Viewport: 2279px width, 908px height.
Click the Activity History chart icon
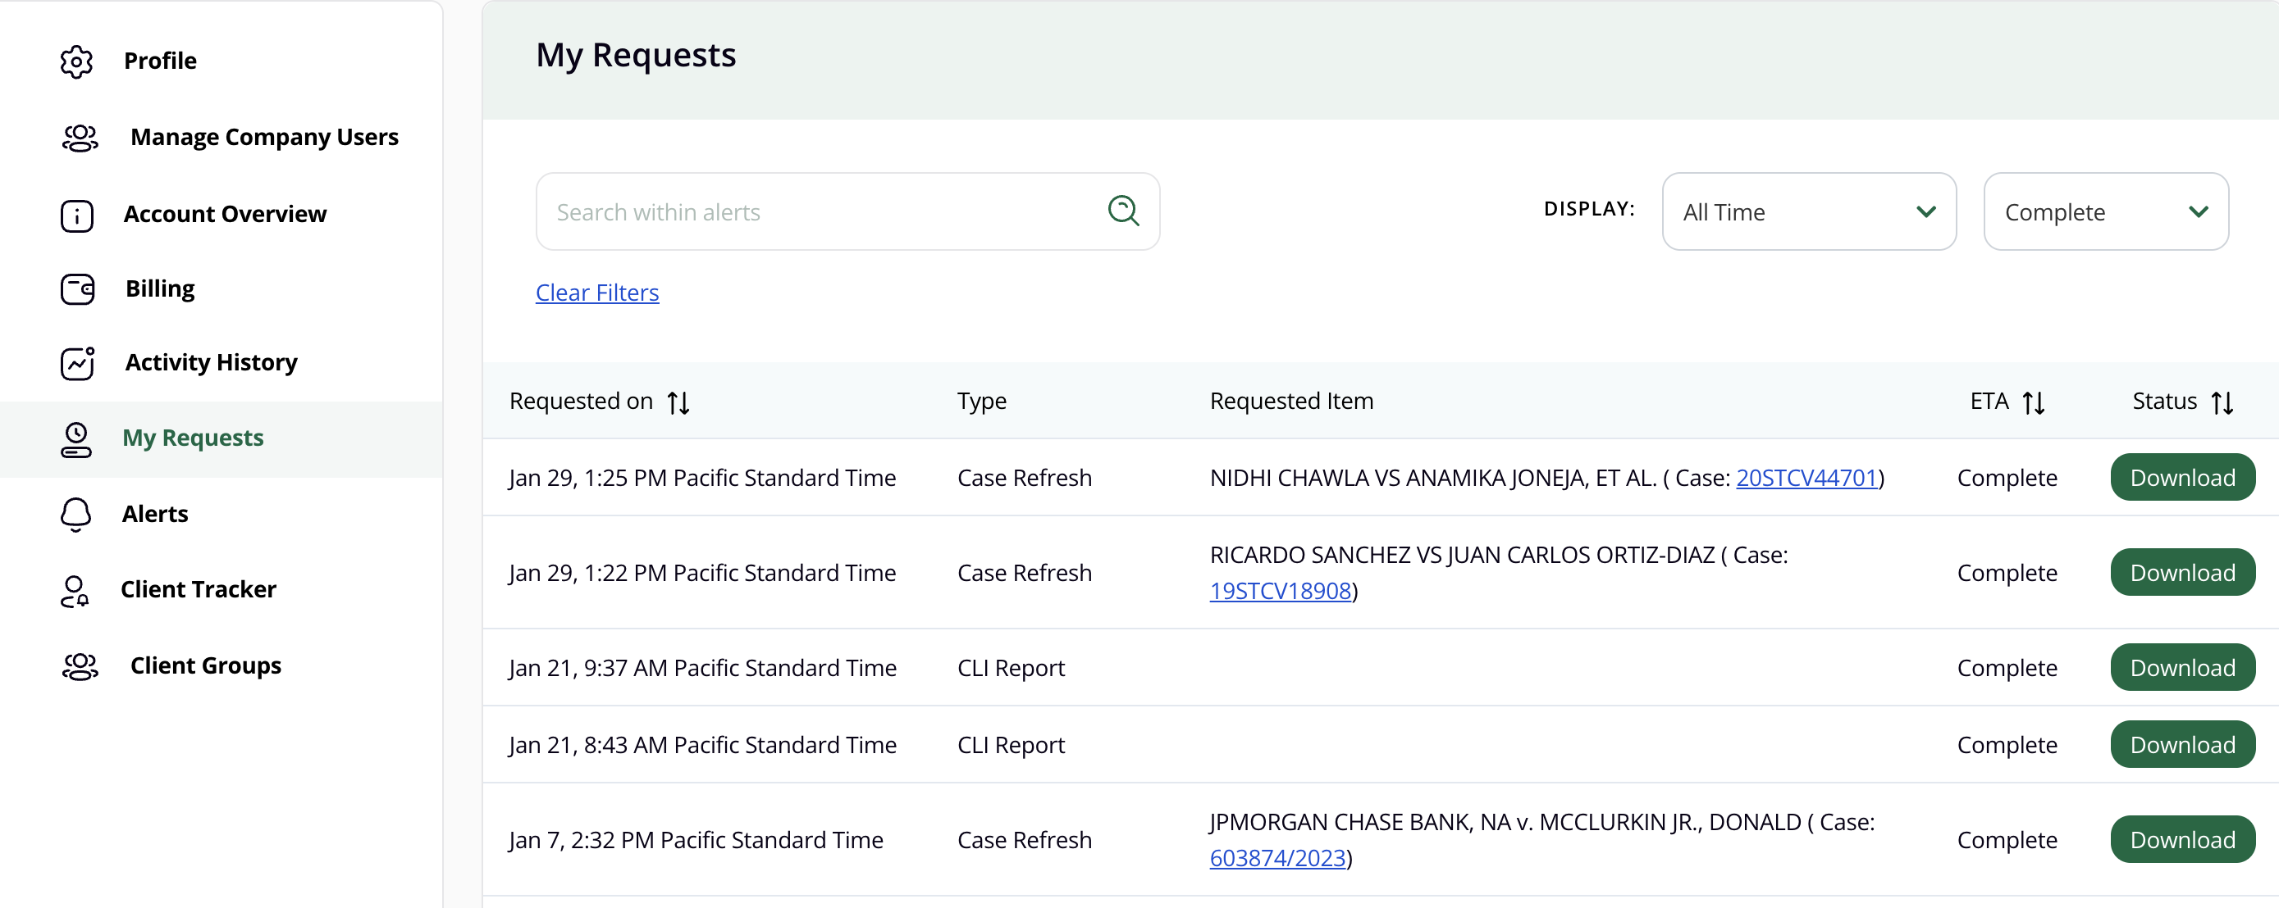77,363
